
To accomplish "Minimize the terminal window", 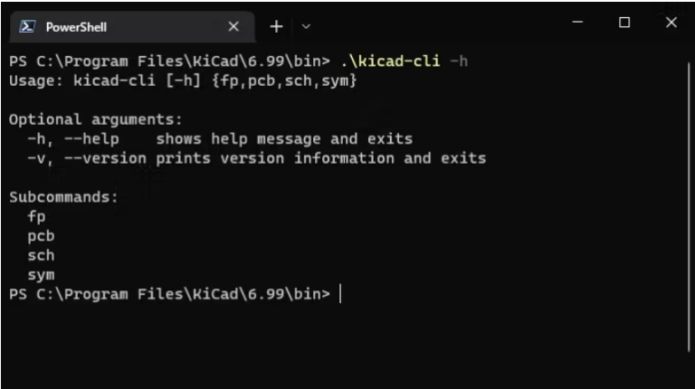I will (577, 22).
